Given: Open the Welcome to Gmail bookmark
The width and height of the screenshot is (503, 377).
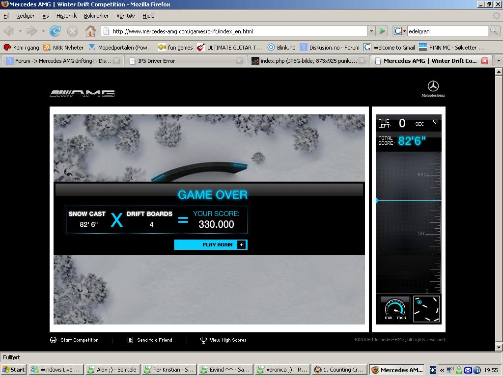Looking at the screenshot, I should tap(389, 48).
